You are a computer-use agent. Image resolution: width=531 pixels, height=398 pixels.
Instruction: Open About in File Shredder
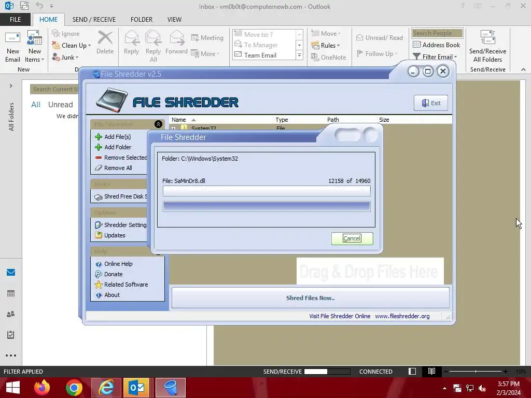tap(107, 295)
